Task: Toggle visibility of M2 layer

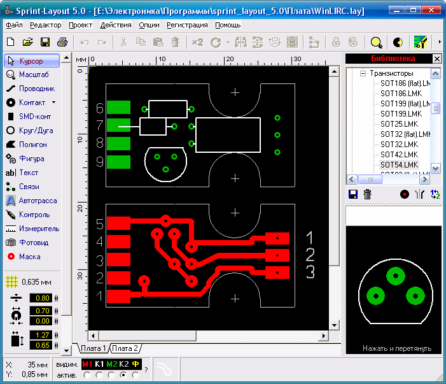Action: click(111, 364)
